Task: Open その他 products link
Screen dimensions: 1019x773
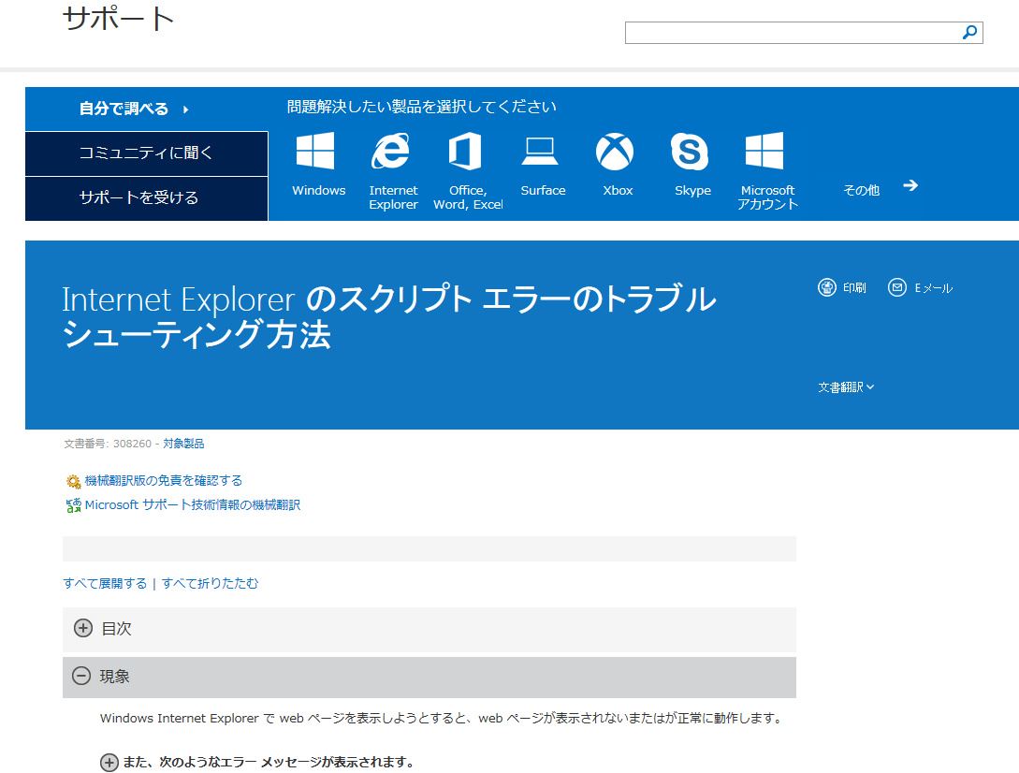Action: coord(861,190)
